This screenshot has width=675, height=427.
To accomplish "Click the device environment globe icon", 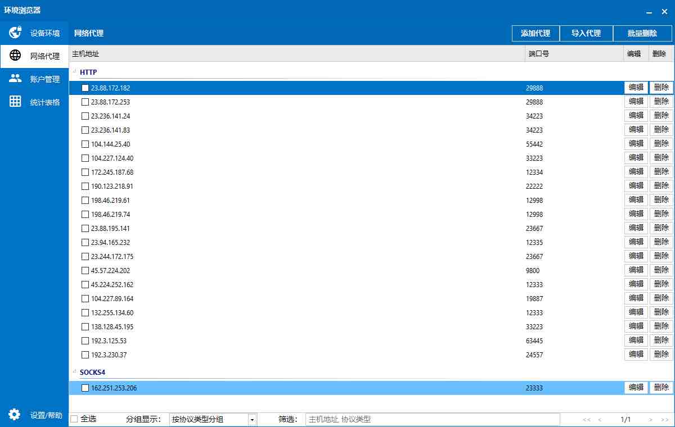I will 15,33.
